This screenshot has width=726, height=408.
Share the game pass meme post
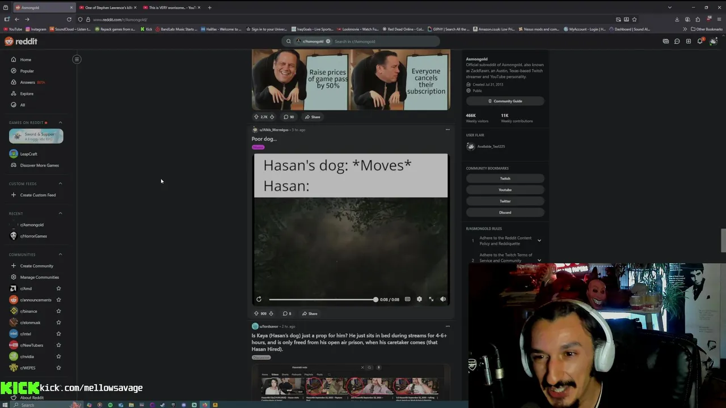pos(313,117)
